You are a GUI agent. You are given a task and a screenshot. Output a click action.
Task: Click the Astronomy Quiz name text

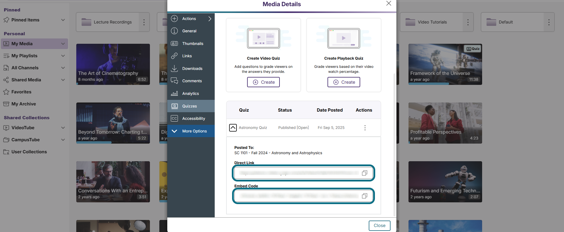click(253, 128)
